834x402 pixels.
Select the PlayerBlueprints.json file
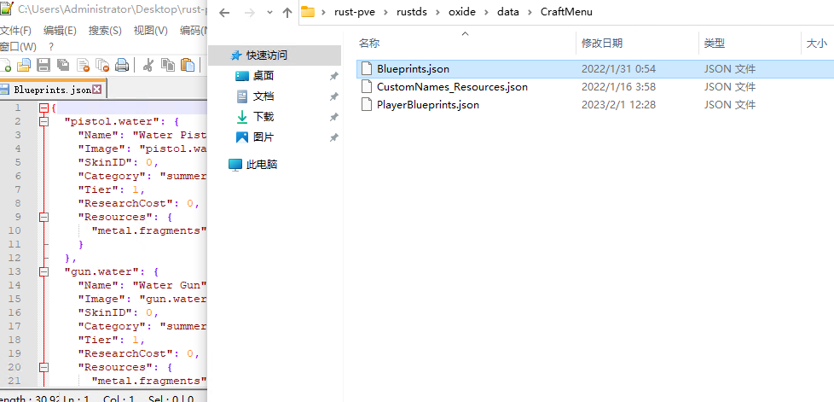click(x=427, y=105)
